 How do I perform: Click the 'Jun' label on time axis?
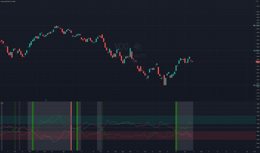click(x=185, y=152)
